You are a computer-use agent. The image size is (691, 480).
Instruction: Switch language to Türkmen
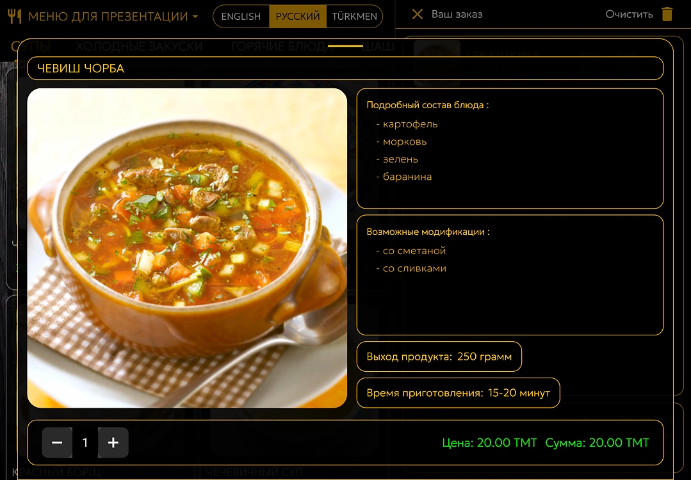coord(354,16)
